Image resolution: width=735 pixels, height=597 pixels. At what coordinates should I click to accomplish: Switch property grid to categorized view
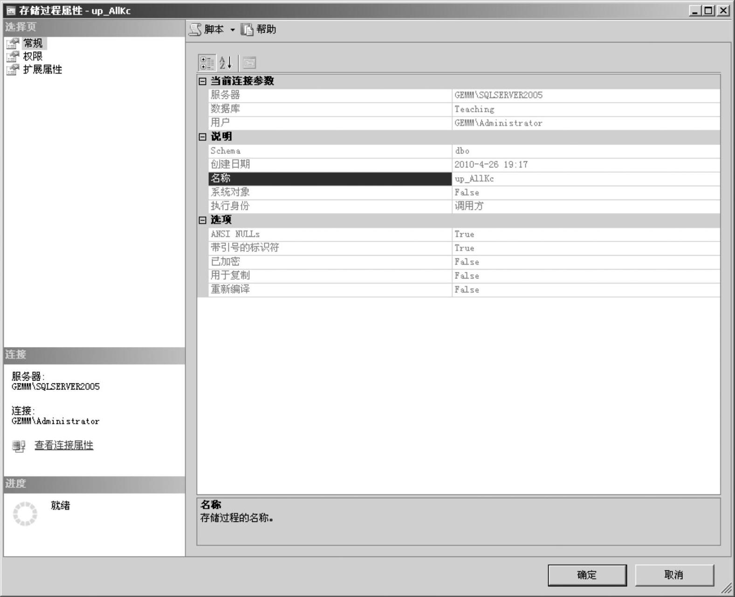pos(207,63)
